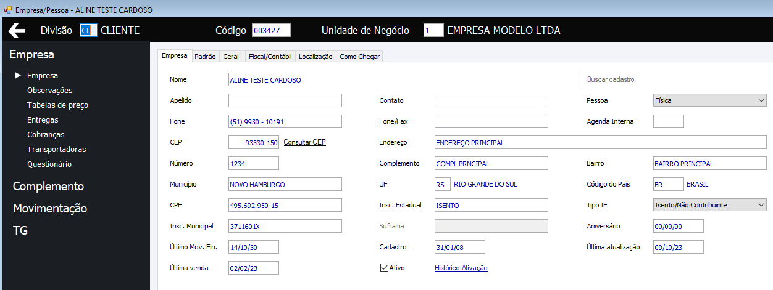Click the CLIENTE division text
This screenshot has width=773, height=290.
point(120,30)
